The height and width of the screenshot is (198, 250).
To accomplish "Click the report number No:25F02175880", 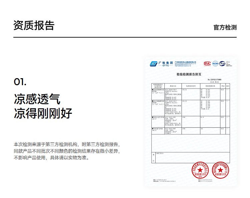I will click(215, 80).
